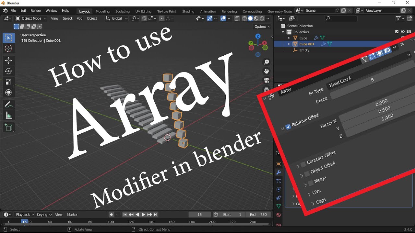
Task: Toggle auto keying record button
Action: (112, 215)
